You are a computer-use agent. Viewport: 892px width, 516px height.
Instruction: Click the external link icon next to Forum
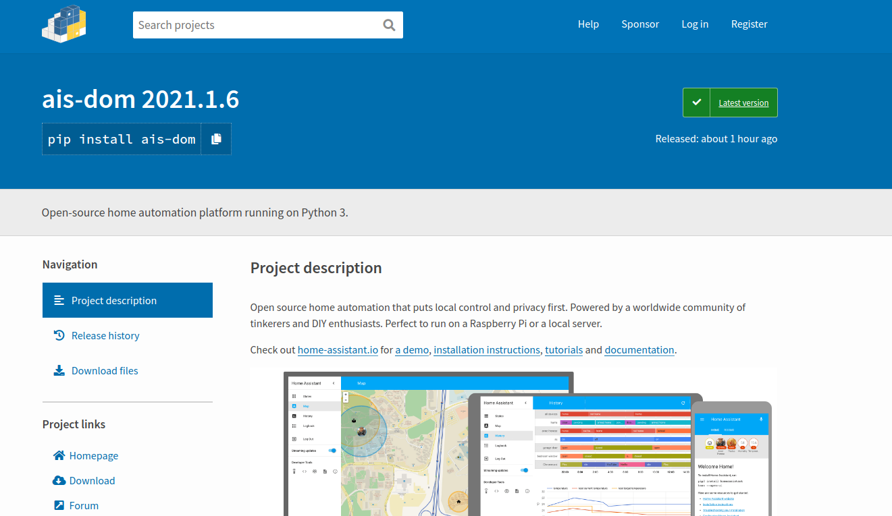click(x=59, y=505)
